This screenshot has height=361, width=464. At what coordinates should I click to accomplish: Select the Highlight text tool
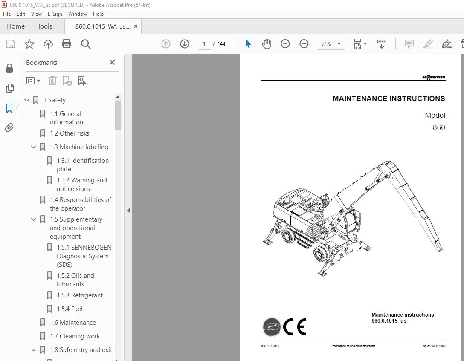click(x=428, y=44)
